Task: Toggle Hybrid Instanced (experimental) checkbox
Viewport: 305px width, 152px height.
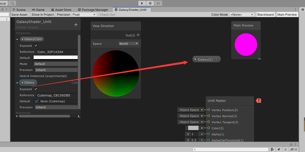Action: pyautogui.click(x=71, y=76)
